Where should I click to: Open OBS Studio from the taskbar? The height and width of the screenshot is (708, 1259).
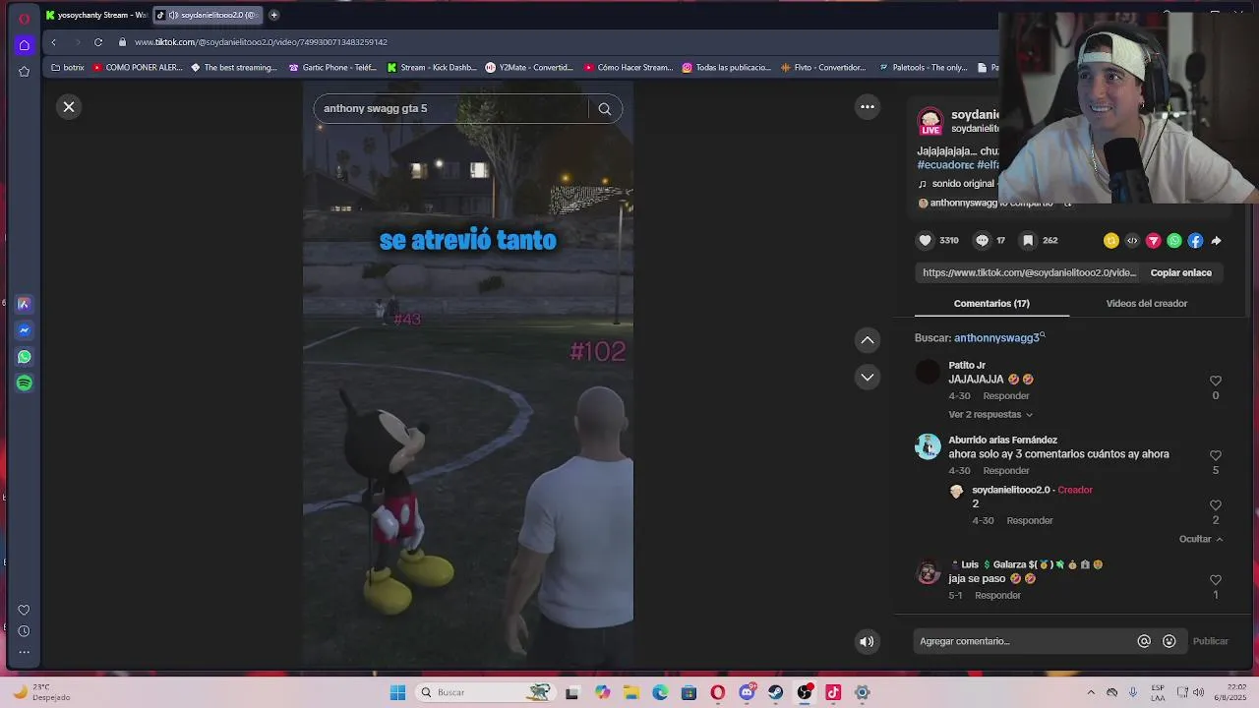coord(805,692)
